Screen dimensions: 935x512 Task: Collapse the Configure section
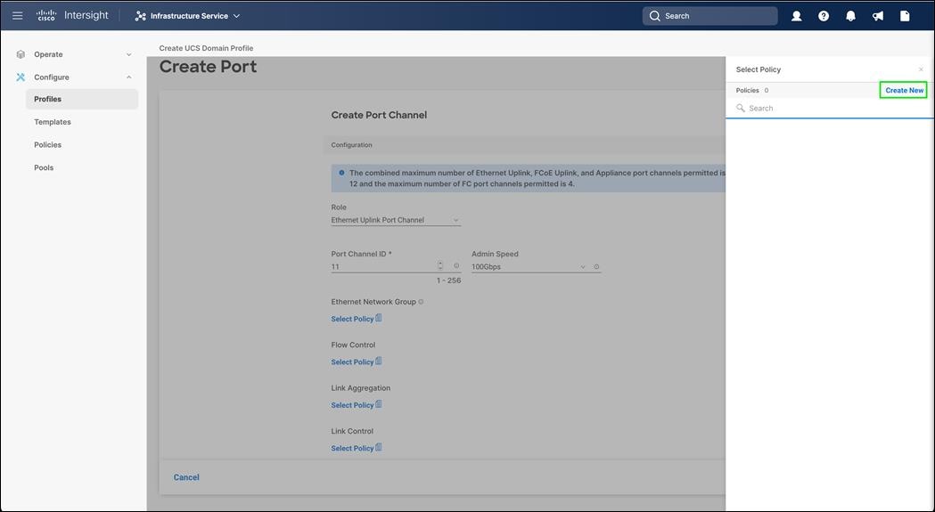coord(129,77)
